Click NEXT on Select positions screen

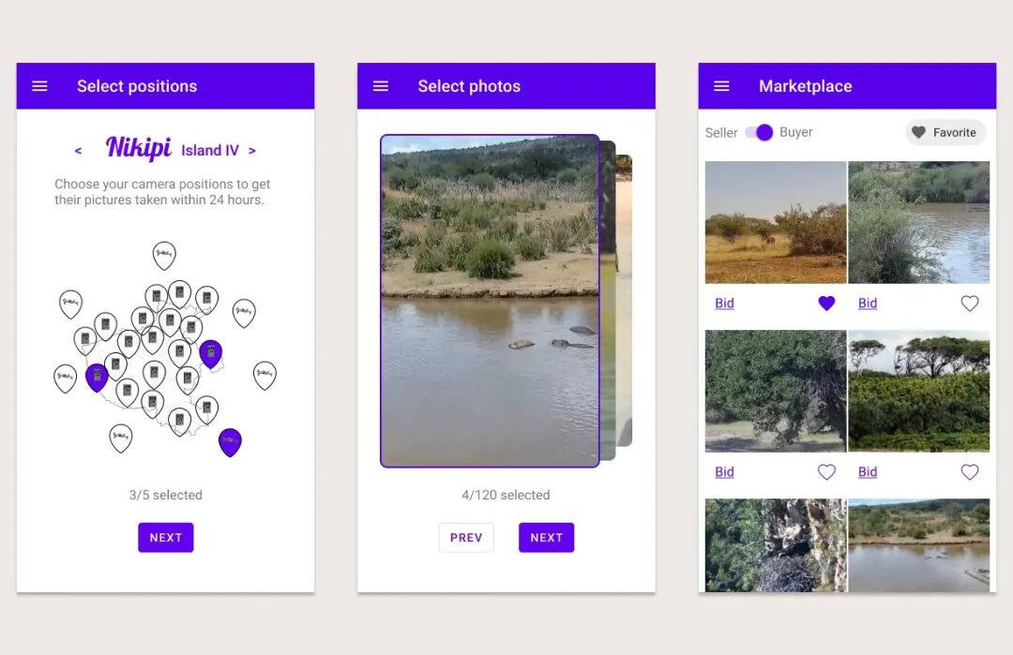[165, 538]
